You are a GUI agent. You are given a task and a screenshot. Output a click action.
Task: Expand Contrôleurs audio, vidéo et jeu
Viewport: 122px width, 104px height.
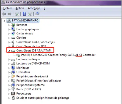click(x=9, y=42)
